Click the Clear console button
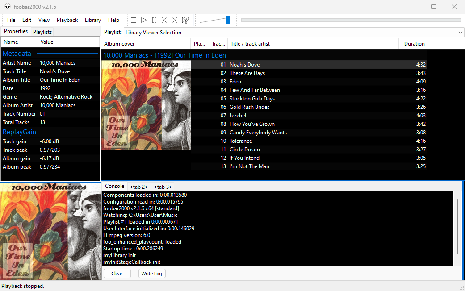The image size is (465, 291). pos(117,274)
